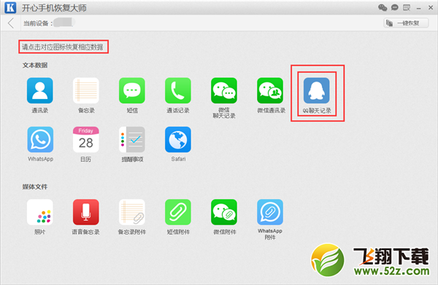Select the 备忘录 notes icon

[x=85, y=90]
